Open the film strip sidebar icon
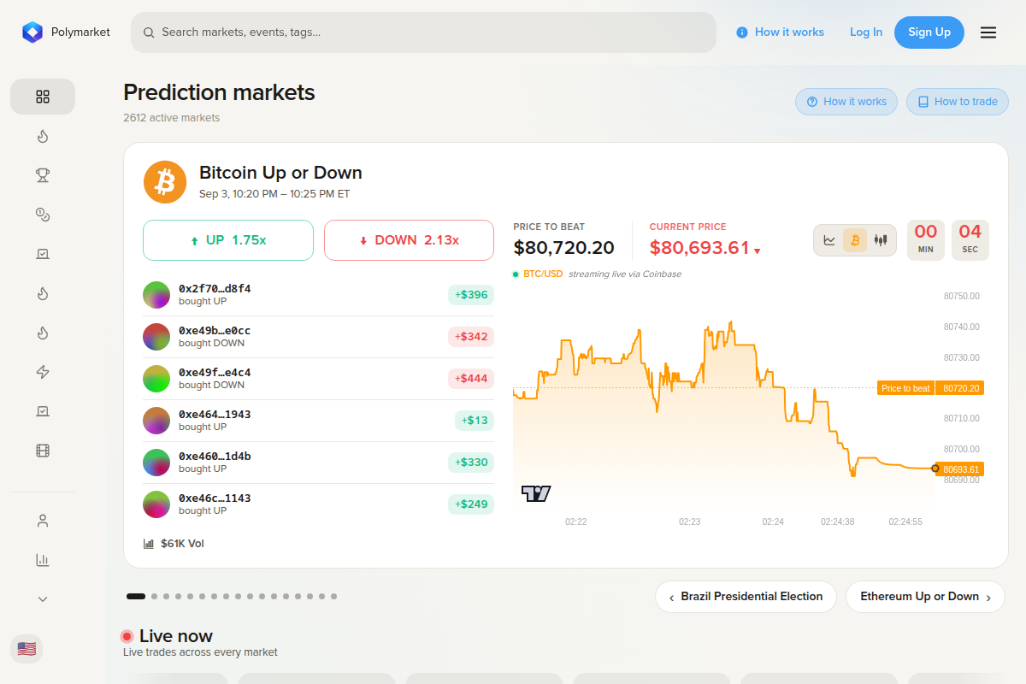The width and height of the screenshot is (1026, 684). click(x=43, y=451)
